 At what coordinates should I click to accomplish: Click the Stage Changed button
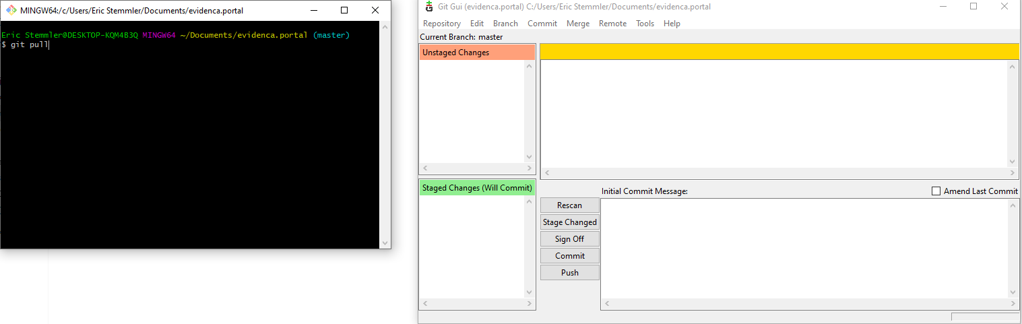pos(569,222)
